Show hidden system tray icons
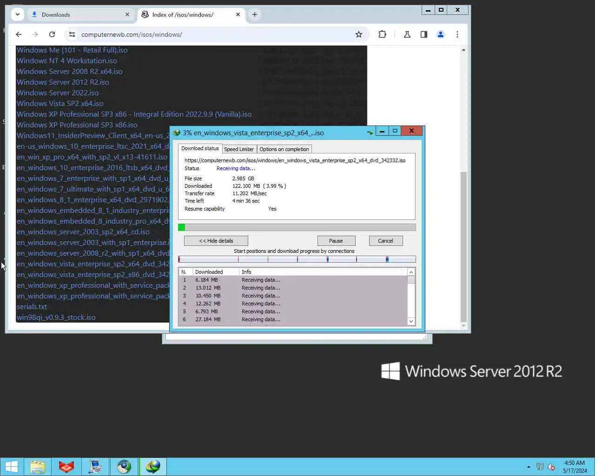Viewport: 595px width, 476px height. [x=529, y=467]
